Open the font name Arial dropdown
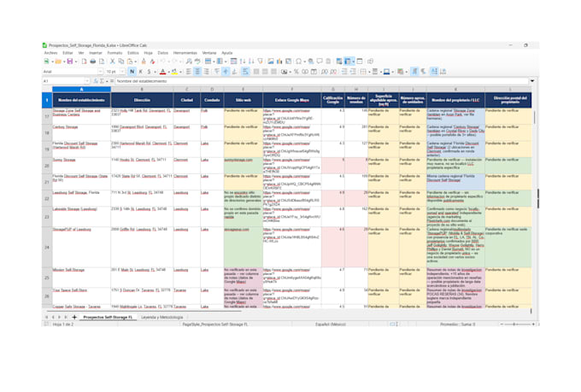This screenshot has width=581, height=392. (x=100, y=72)
